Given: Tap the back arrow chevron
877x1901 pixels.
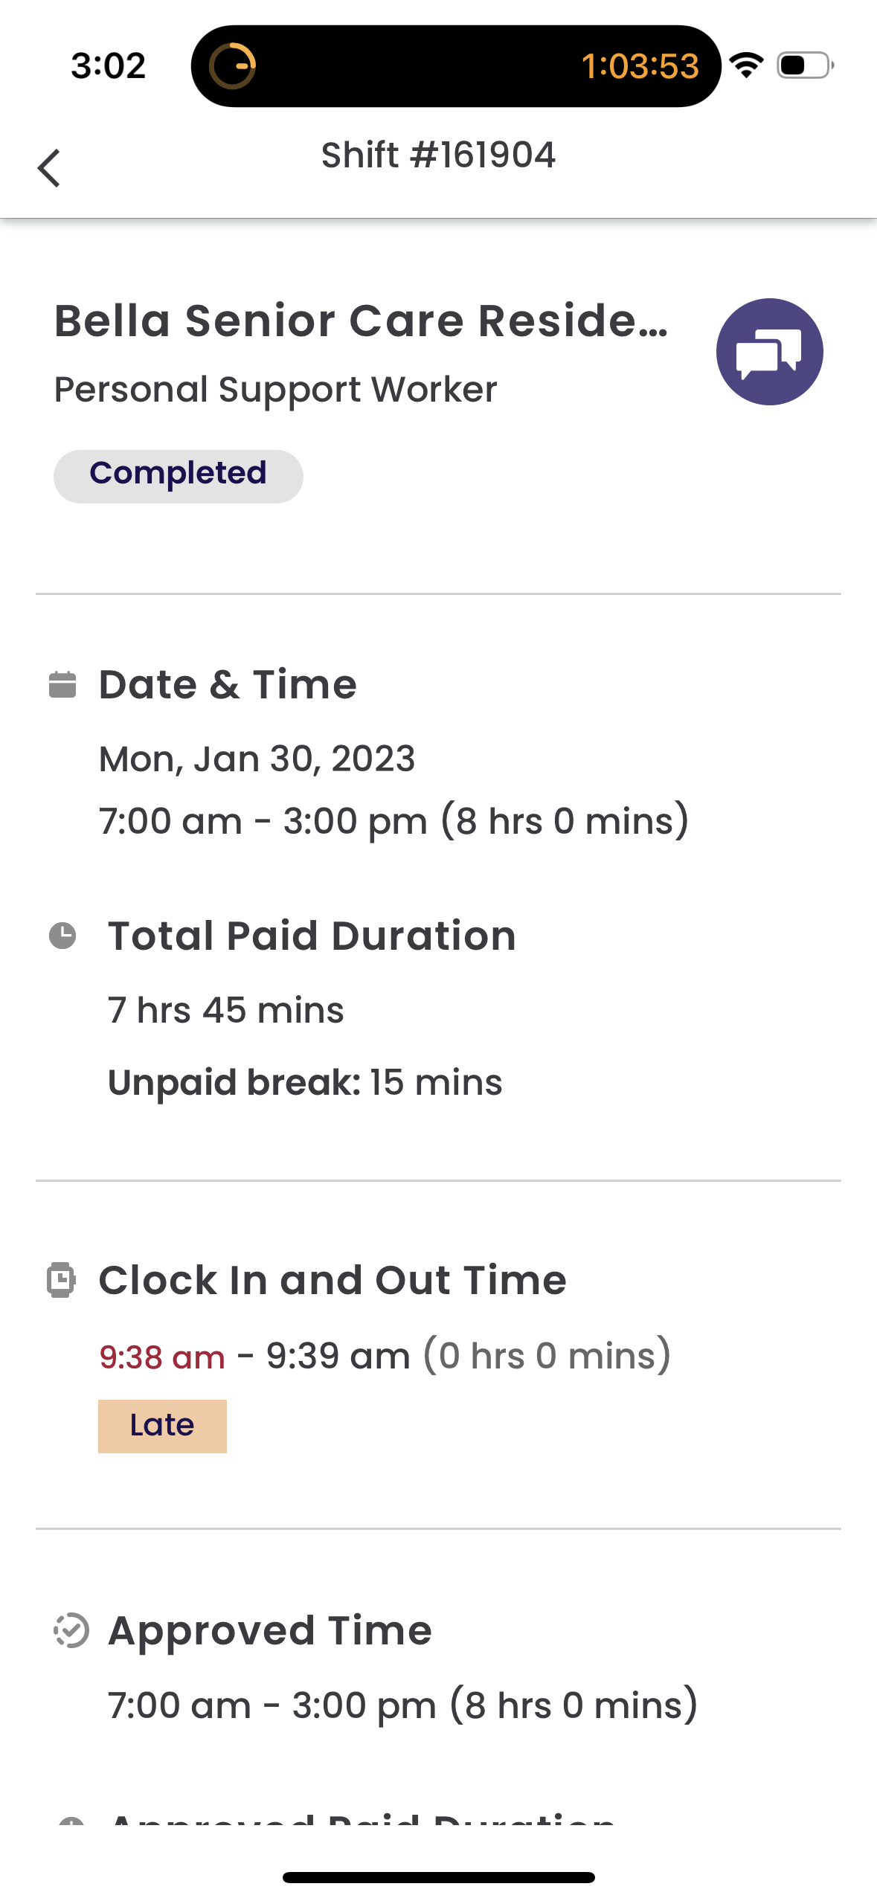Looking at the screenshot, I should [49, 168].
